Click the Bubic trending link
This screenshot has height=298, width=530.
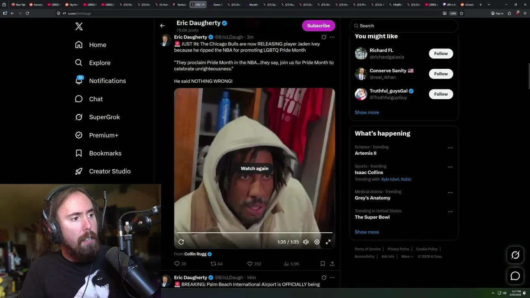406,179
